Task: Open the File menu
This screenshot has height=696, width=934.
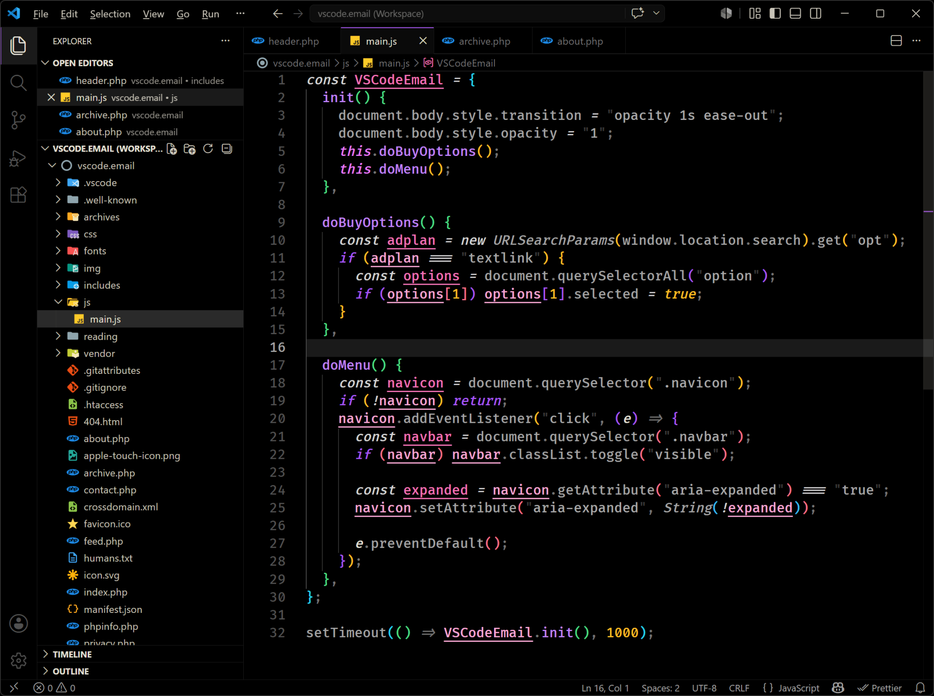Action: [x=41, y=14]
